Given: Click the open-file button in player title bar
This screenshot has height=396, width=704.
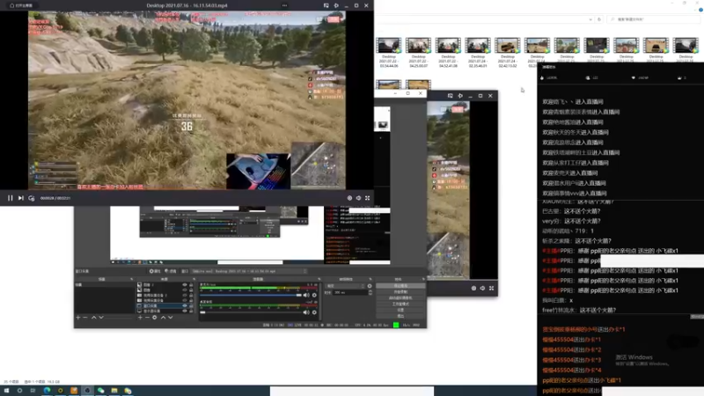Looking at the screenshot, I should (x=21, y=5).
